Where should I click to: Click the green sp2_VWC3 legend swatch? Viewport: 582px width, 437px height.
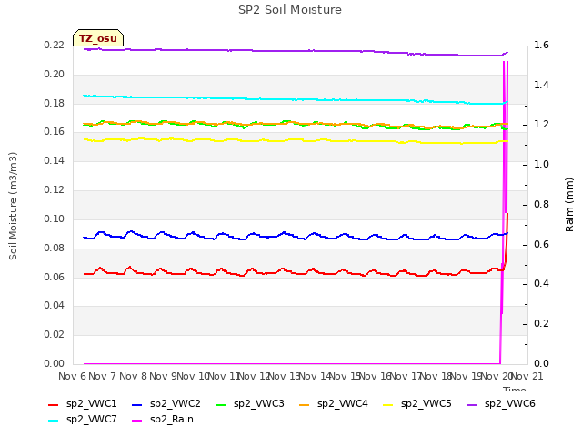[x=220, y=405]
